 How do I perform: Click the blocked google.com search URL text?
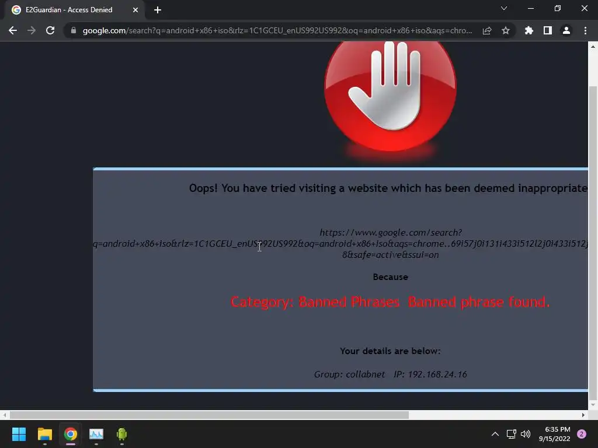[x=340, y=243]
